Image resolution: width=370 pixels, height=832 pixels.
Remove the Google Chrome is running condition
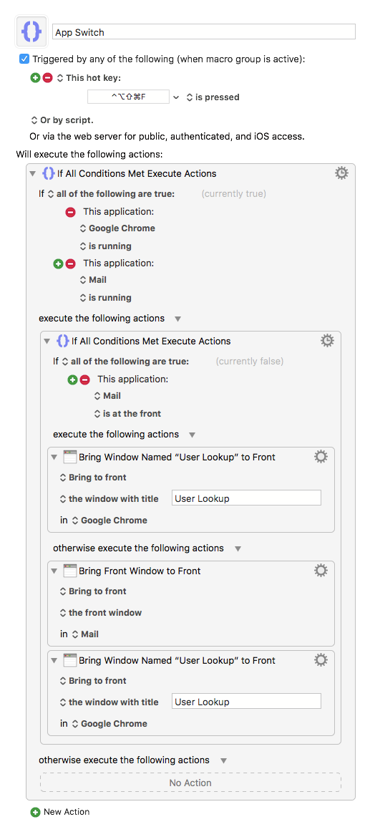coord(70,212)
